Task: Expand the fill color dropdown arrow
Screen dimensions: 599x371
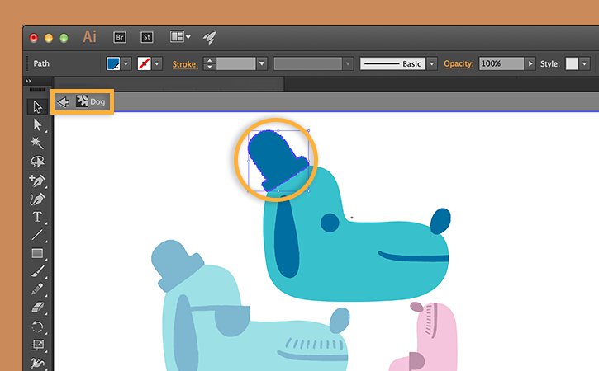Action: [126, 63]
